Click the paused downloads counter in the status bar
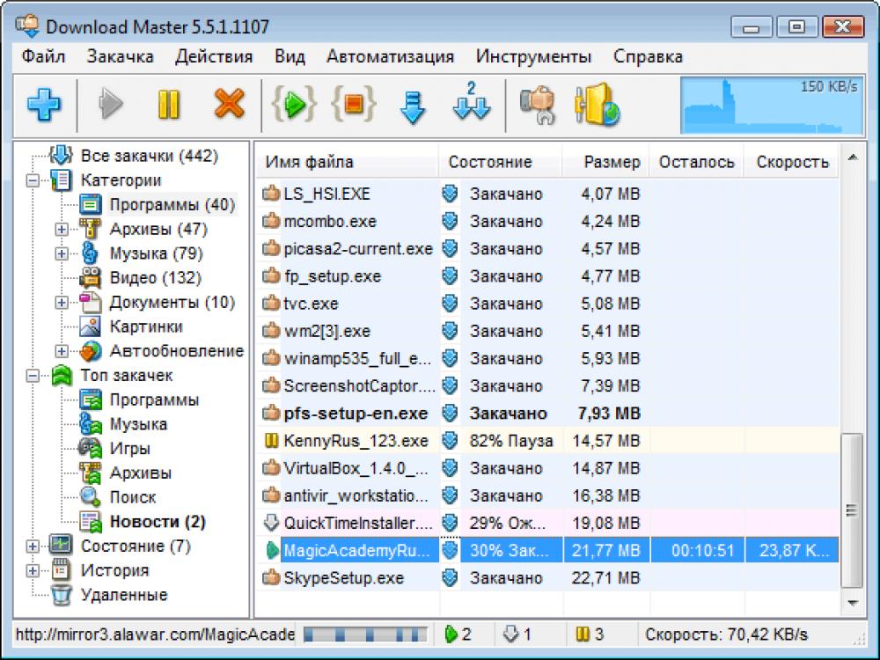880x660 pixels. (591, 633)
